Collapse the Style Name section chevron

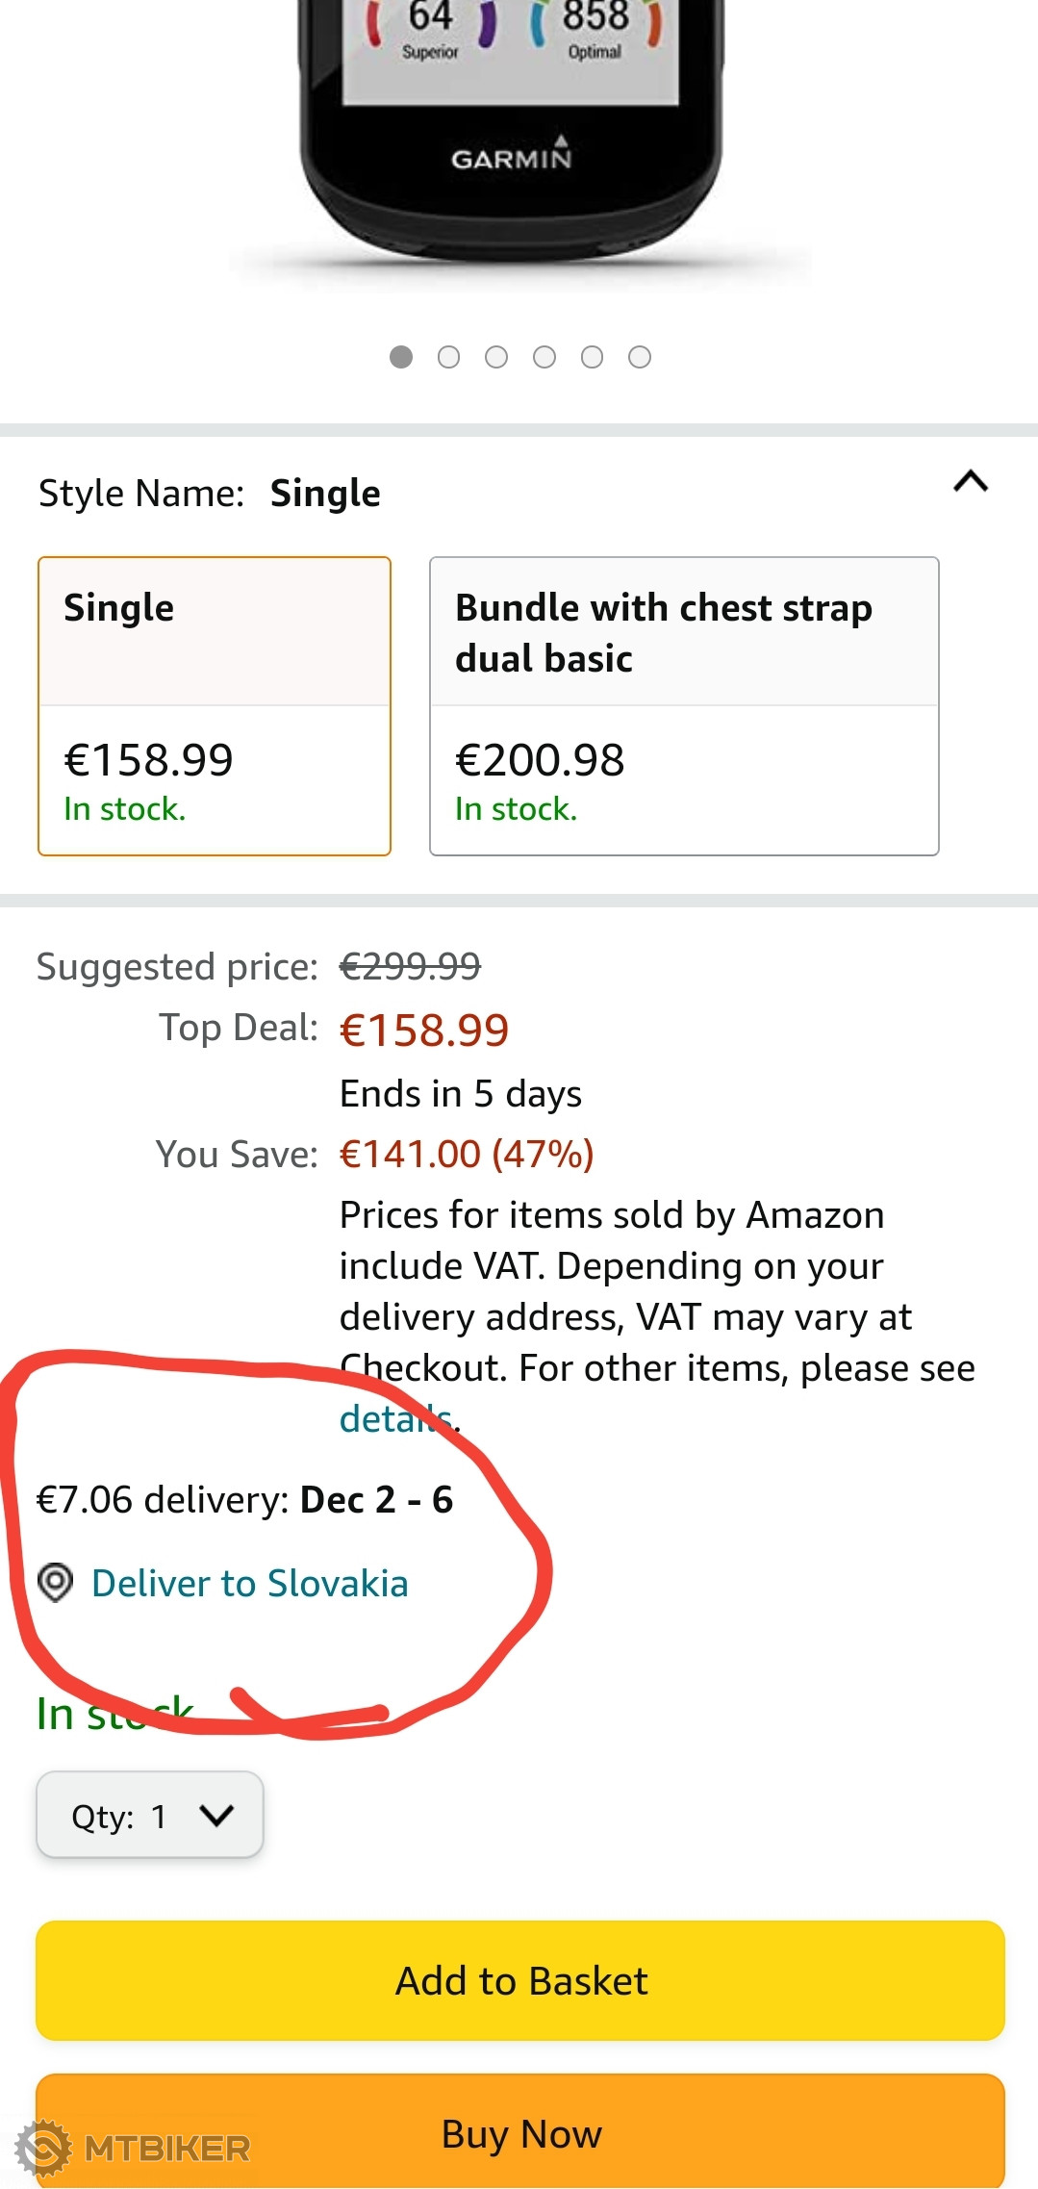coord(971,481)
